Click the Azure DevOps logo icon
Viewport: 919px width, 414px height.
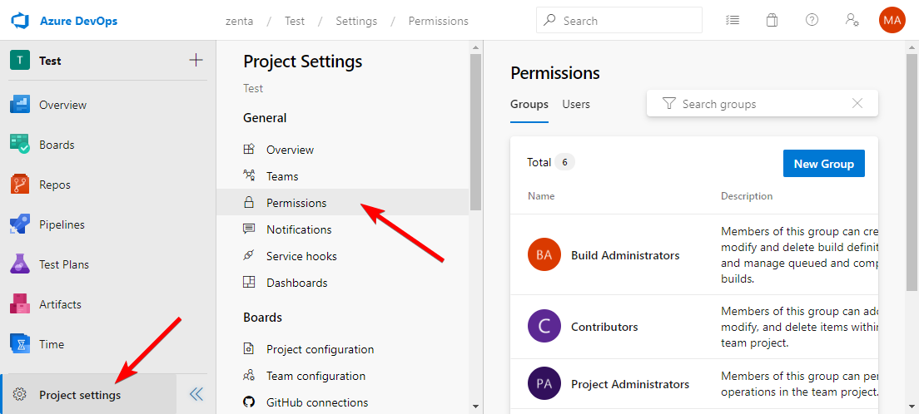click(x=20, y=21)
